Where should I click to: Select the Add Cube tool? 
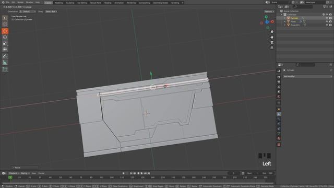coord(5,69)
